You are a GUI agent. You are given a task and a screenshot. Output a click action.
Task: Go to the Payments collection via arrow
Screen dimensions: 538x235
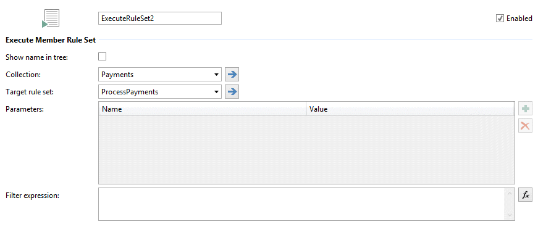point(232,75)
